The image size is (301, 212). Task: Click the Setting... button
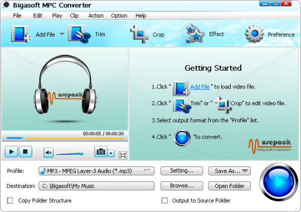click(x=182, y=171)
